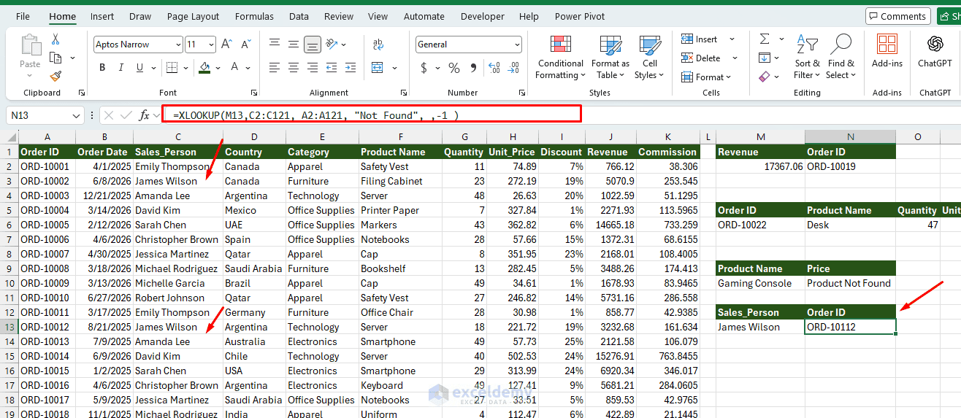Cancel formula entry with X icon
The height and width of the screenshot is (418, 961).
[108, 115]
